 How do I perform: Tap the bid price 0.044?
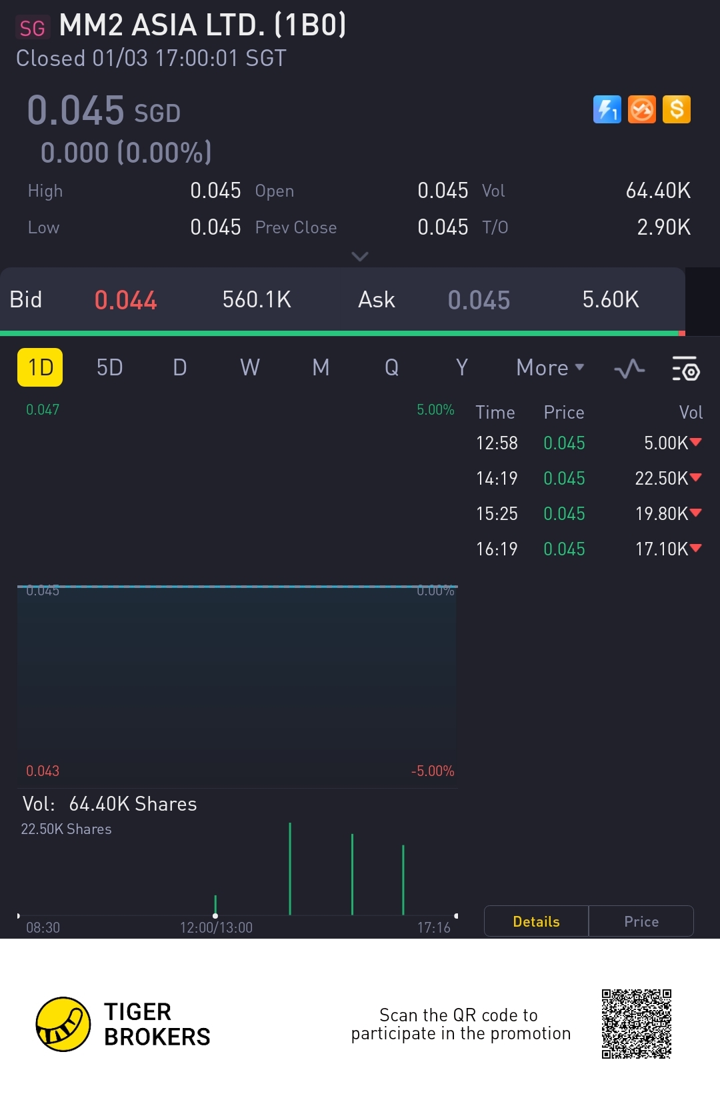(125, 301)
